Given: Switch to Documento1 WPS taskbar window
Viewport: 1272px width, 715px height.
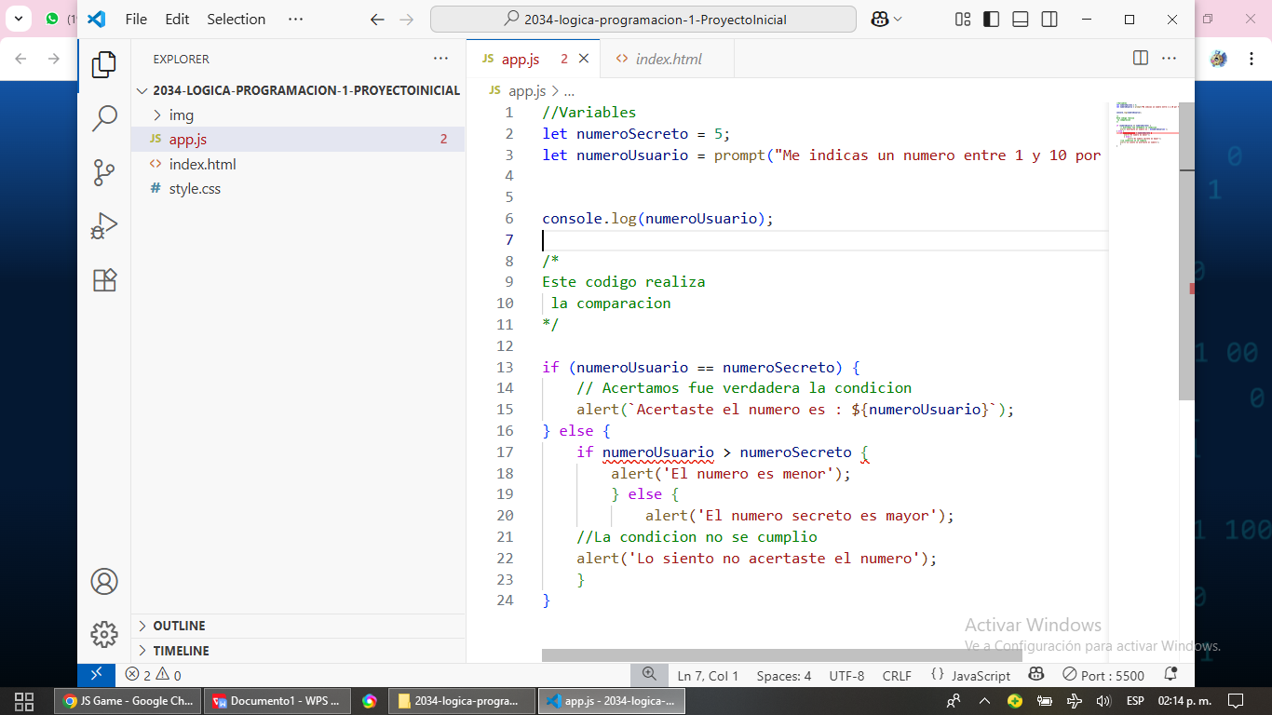Looking at the screenshot, I should [x=277, y=700].
